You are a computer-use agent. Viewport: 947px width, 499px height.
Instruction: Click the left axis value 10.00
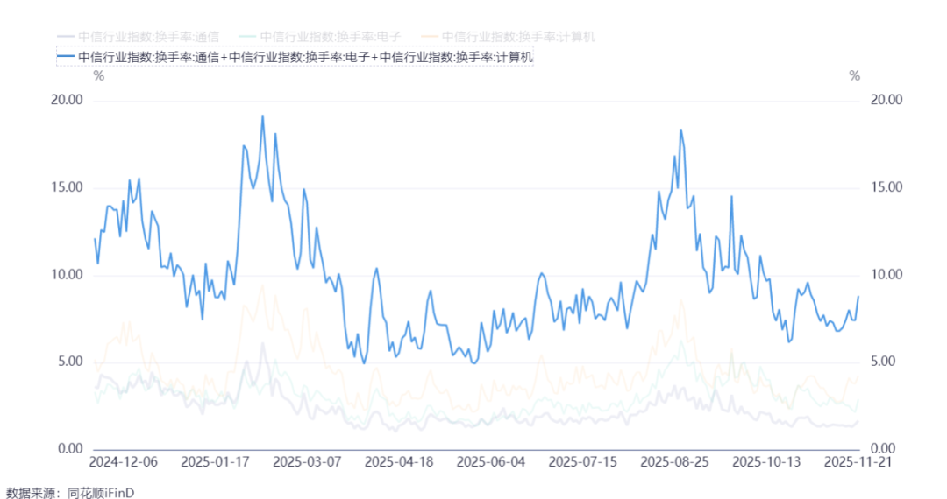tap(67, 275)
